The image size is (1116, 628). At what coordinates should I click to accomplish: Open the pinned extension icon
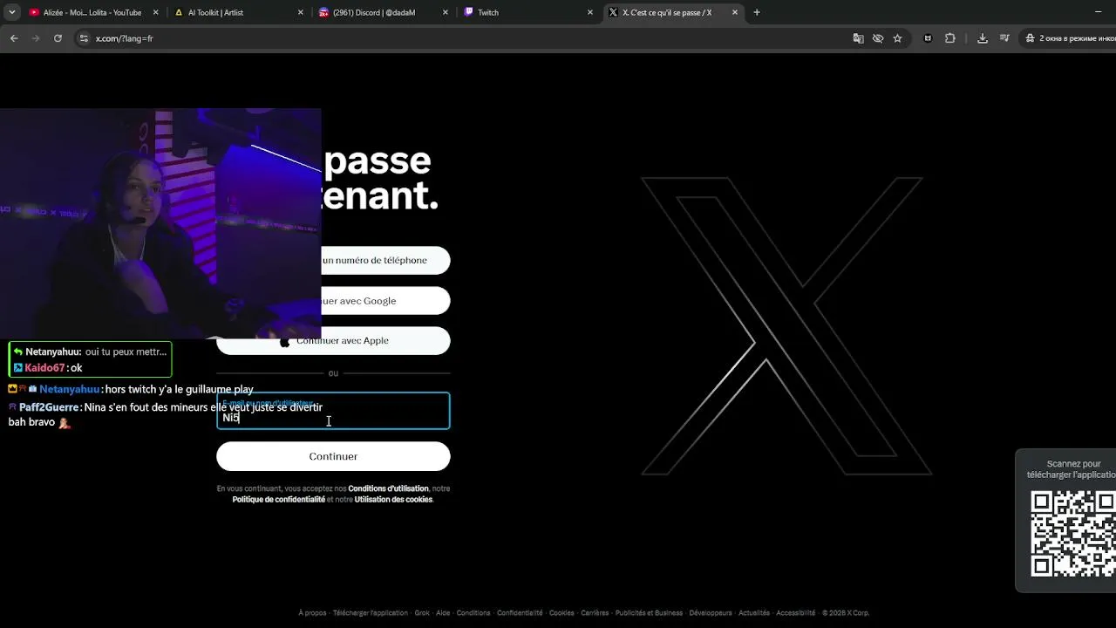point(928,38)
